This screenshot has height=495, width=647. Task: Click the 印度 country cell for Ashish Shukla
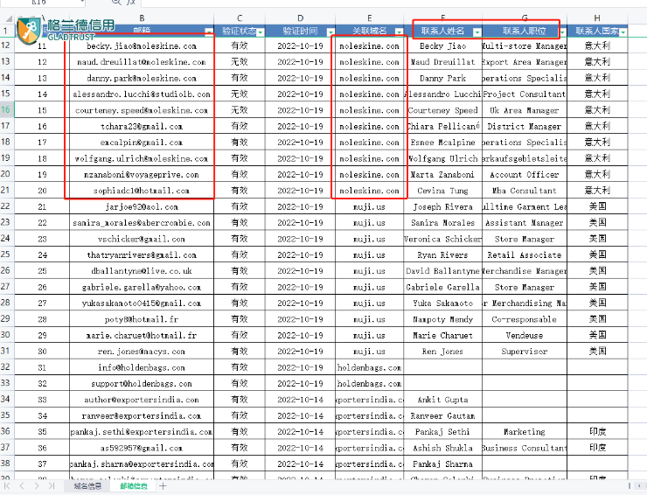click(x=597, y=448)
